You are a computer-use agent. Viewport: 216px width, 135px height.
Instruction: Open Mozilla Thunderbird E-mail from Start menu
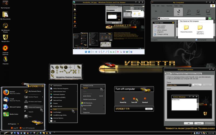(12, 100)
